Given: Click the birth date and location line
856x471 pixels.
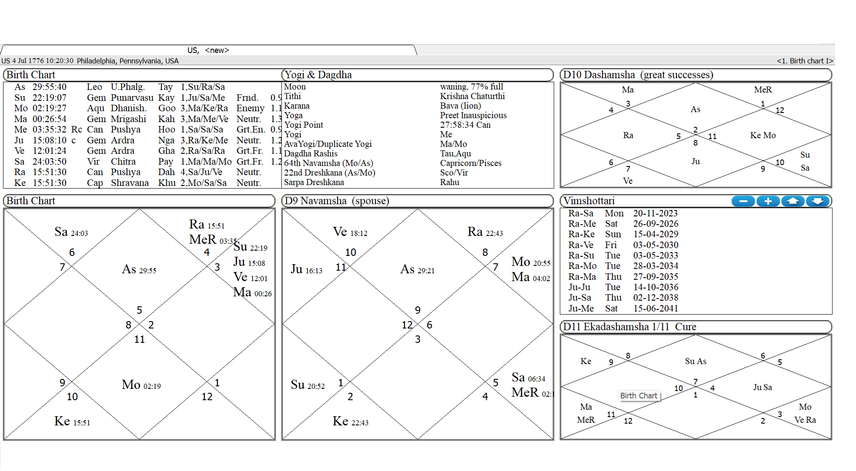Looking at the screenshot, I should [90, 61].
